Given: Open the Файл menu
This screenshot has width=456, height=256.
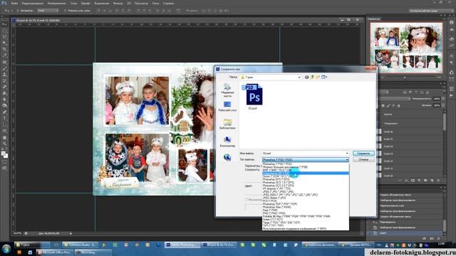Looking at the screenshot, I should [14, 4].
